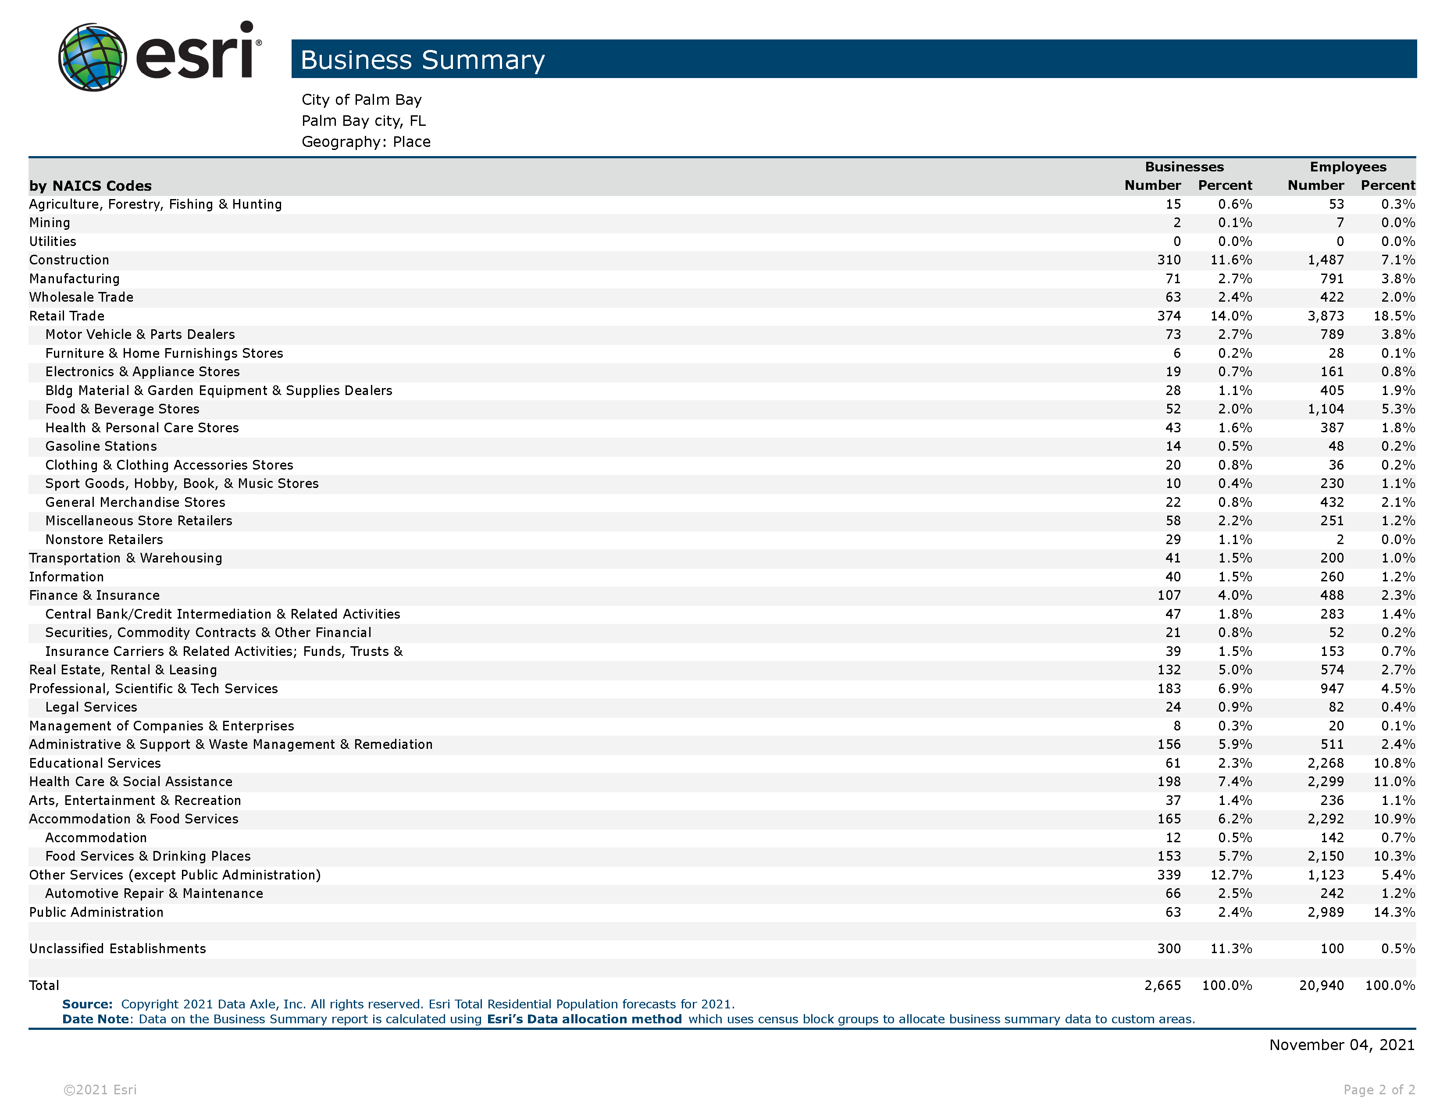Click Total employees value 20,940
Viewport: 1447px width, 1118px height.
1321,985
